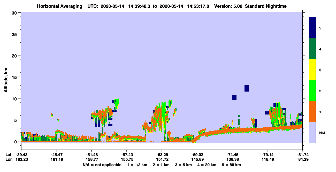Click the lavender N/A legend swatch
Screen dimensions: 336x172
[312, 132]
